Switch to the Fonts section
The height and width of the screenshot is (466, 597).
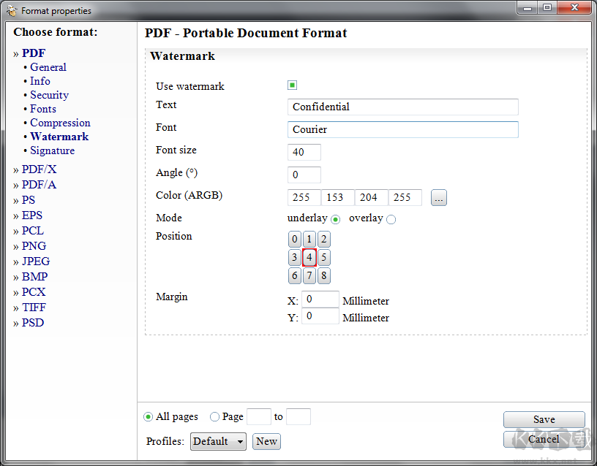pyautogui.click(x=42, y=109)
